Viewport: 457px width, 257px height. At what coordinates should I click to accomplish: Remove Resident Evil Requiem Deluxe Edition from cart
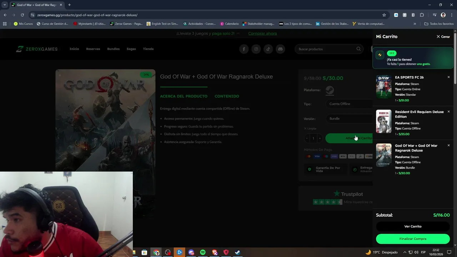tap(449, 112)
